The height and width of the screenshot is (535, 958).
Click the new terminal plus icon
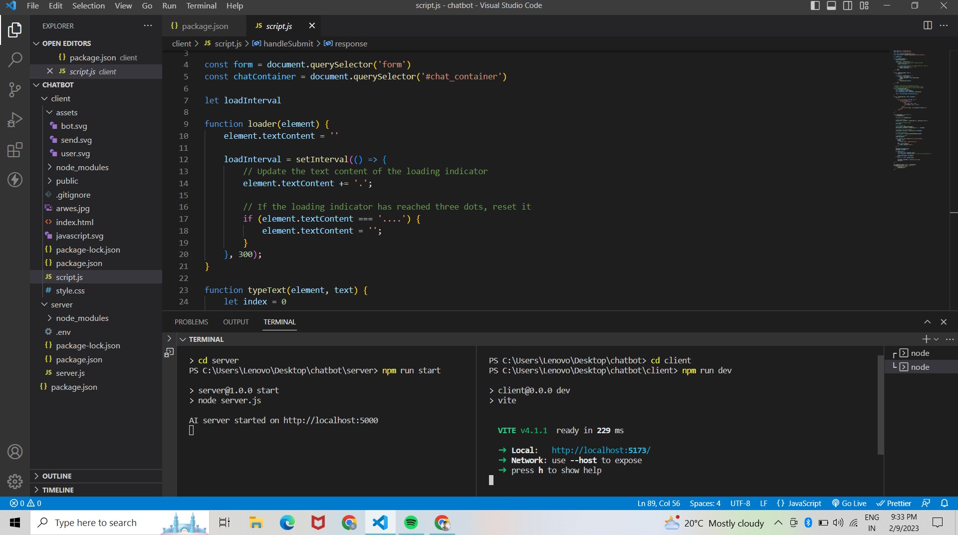[x=926, y=339]
